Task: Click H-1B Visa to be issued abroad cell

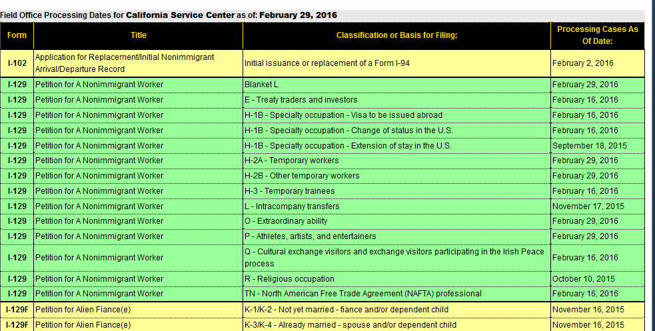Action: (396, 115)
